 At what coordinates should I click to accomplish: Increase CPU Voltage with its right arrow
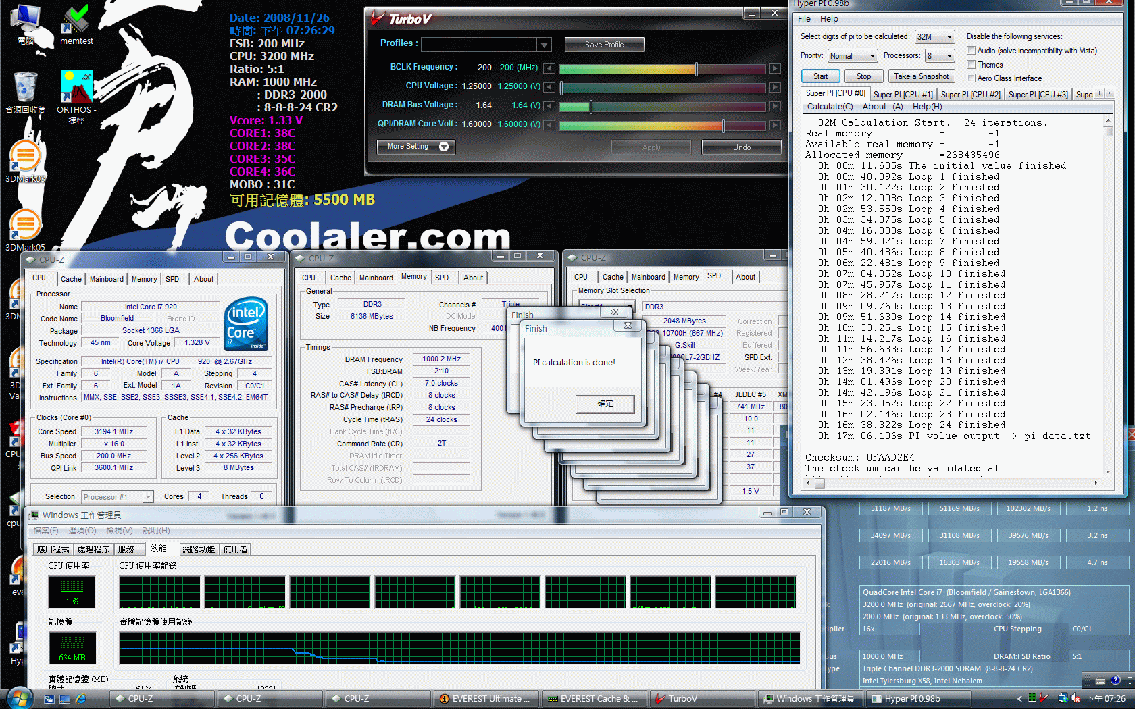coord(775,87)
